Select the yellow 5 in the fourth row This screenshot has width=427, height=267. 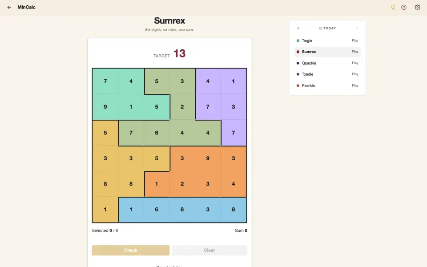[x=157, y=158]
